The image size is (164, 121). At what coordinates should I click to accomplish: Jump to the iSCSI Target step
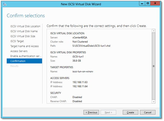17,41
